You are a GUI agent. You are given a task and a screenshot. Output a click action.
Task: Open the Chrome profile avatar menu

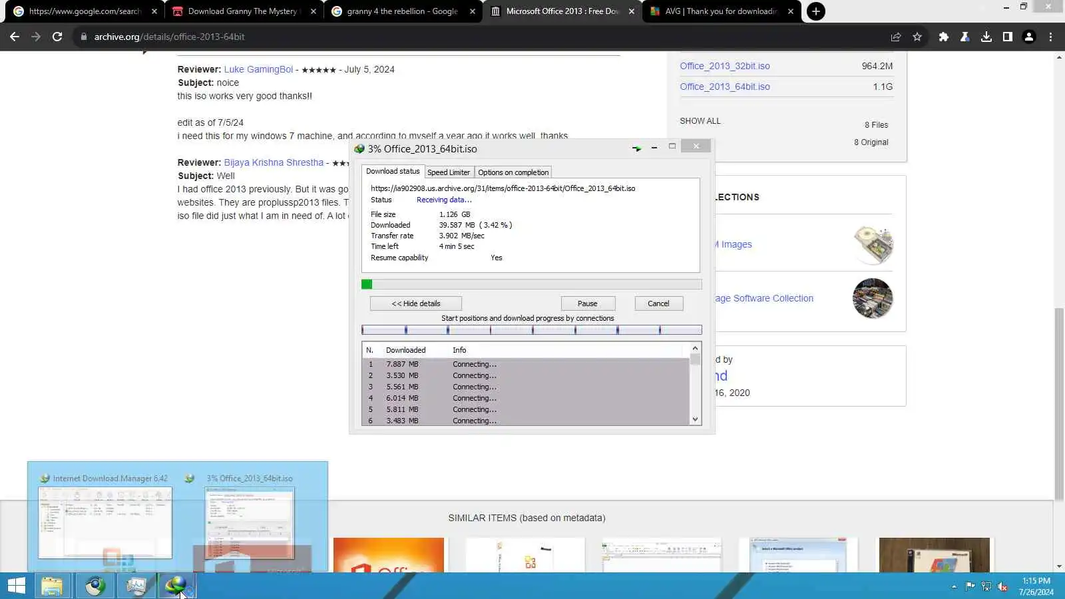click(x=1029, y=37)
